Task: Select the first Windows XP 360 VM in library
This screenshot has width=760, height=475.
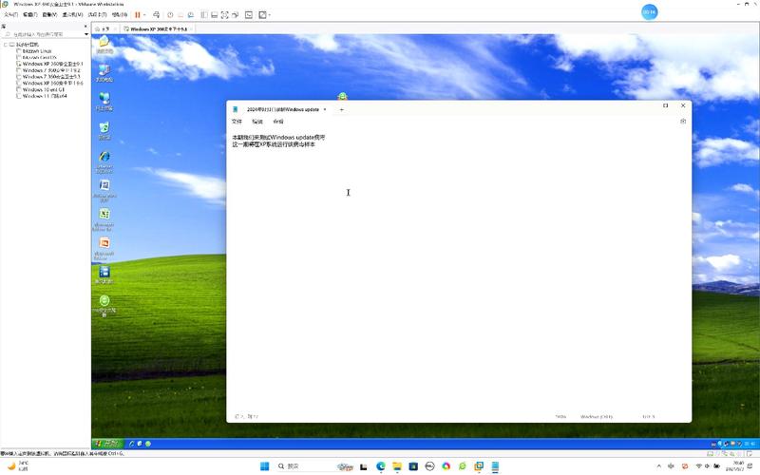Action: [x=52, y=64]
